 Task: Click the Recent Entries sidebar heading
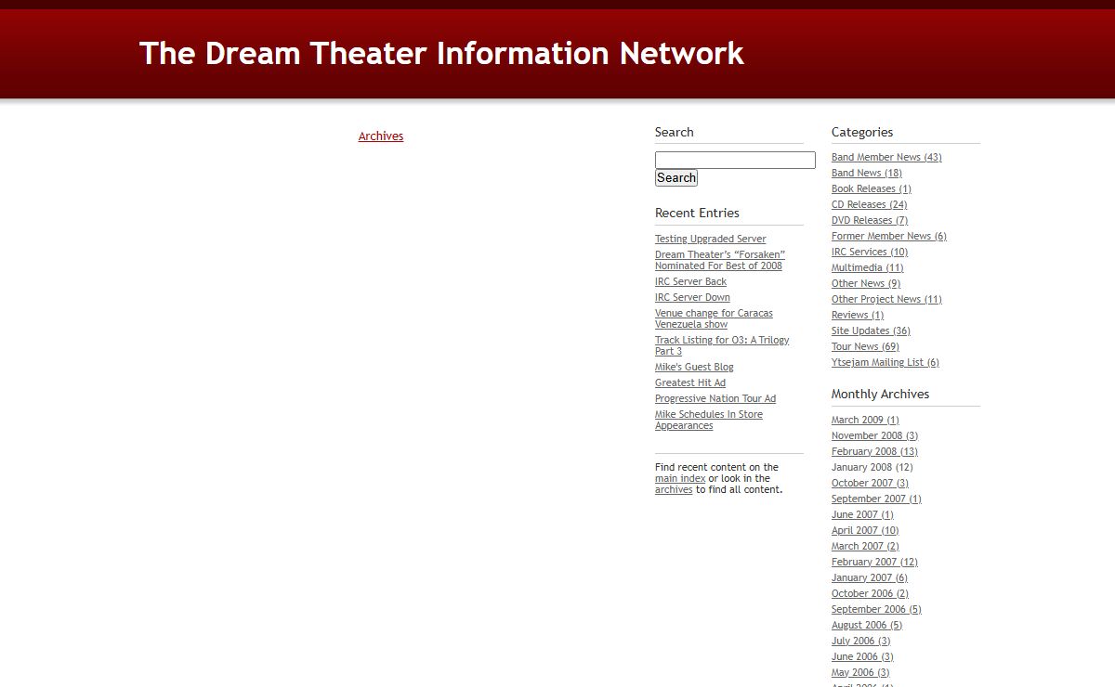[697, 213]
